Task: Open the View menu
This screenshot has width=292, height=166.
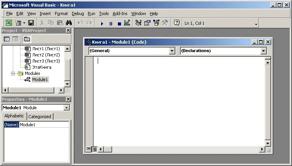Action: 31,14
